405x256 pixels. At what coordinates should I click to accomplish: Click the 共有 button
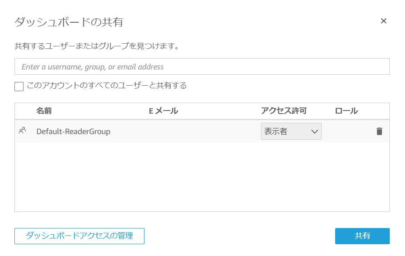coord(362,236)
